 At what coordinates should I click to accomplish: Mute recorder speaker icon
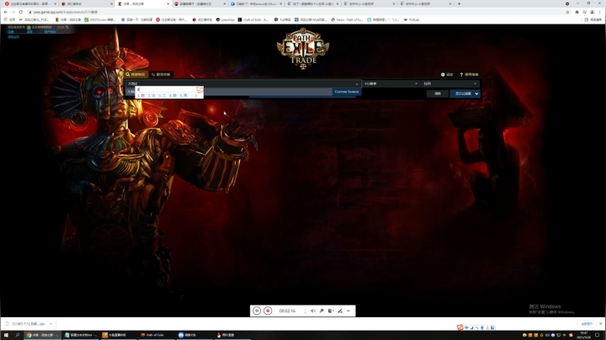coord(313,311)
